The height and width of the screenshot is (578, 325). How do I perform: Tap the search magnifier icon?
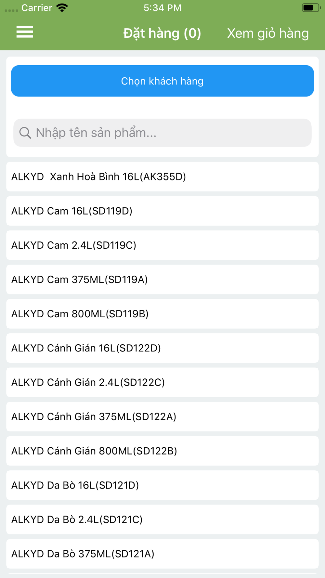click(x=25, y=133)
